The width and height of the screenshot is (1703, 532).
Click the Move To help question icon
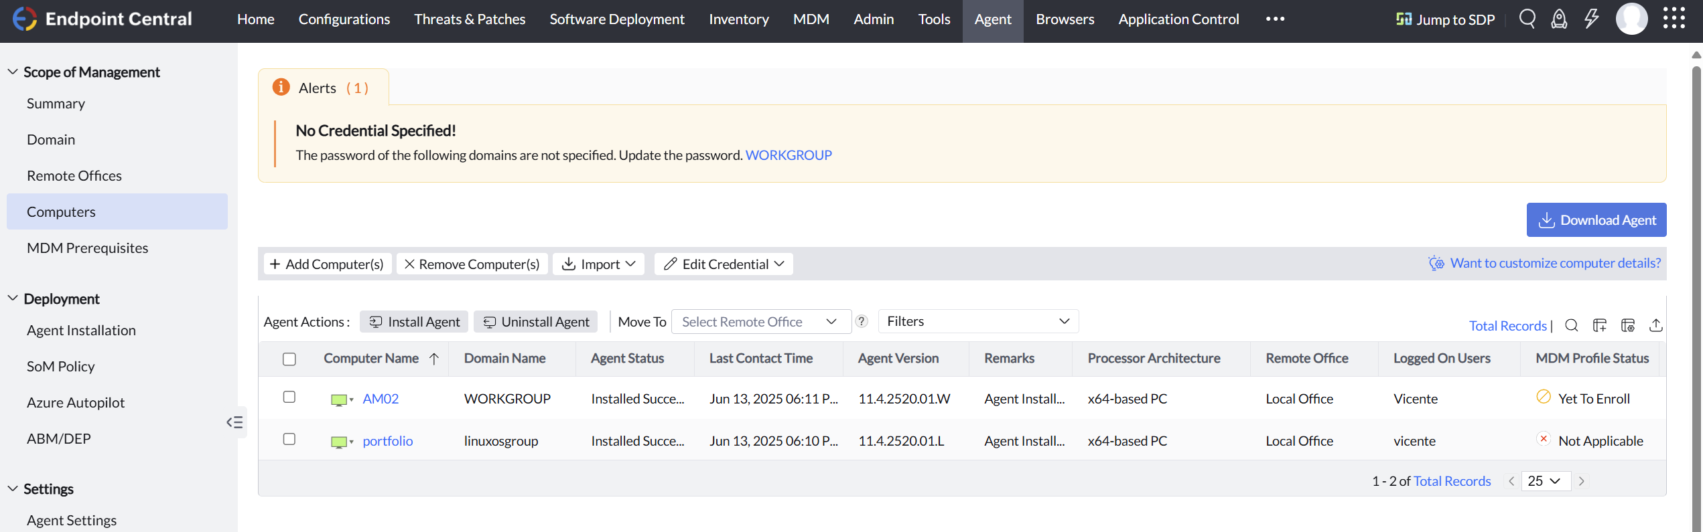tap(862, 321)
